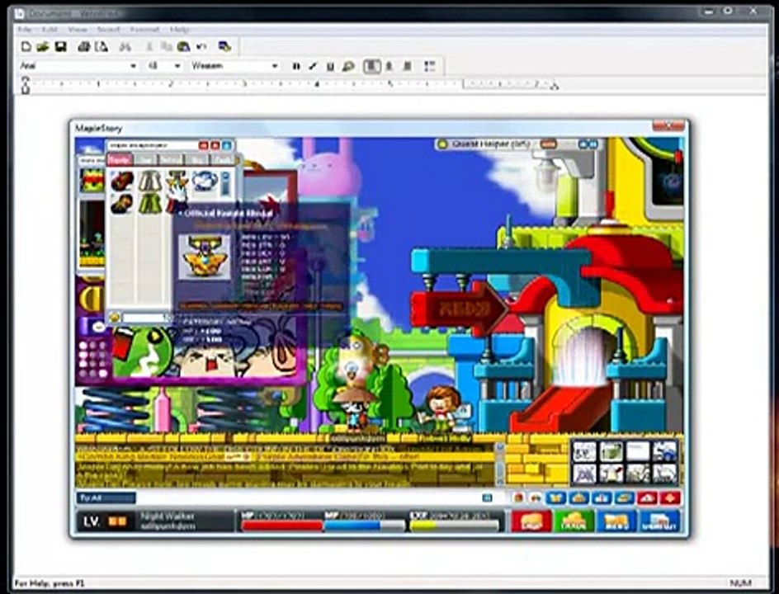Select Align Right paragraph alignment
Viewport: 779px width, 594px height.
(x=407, y=66)
